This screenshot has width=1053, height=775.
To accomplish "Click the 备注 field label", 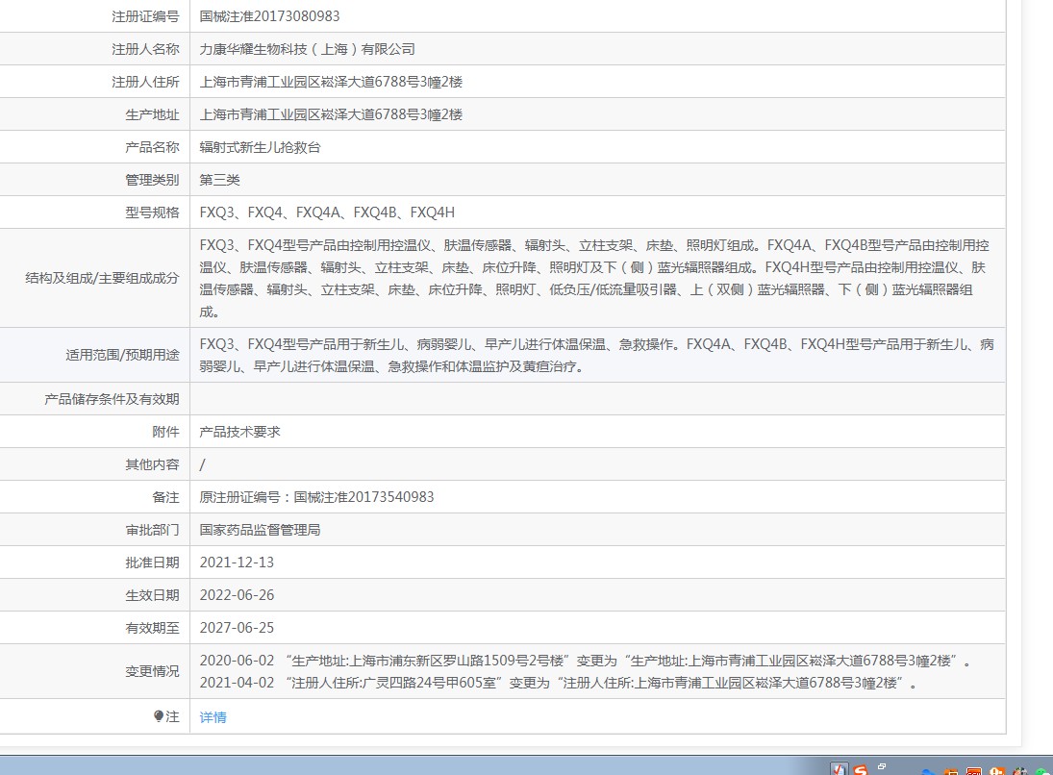I will (165, 497).
